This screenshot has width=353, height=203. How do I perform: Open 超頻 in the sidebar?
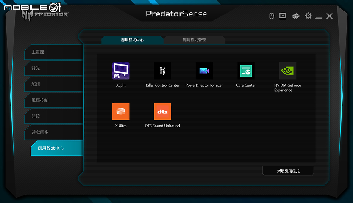pyautogui.click(x=54, y=84)
